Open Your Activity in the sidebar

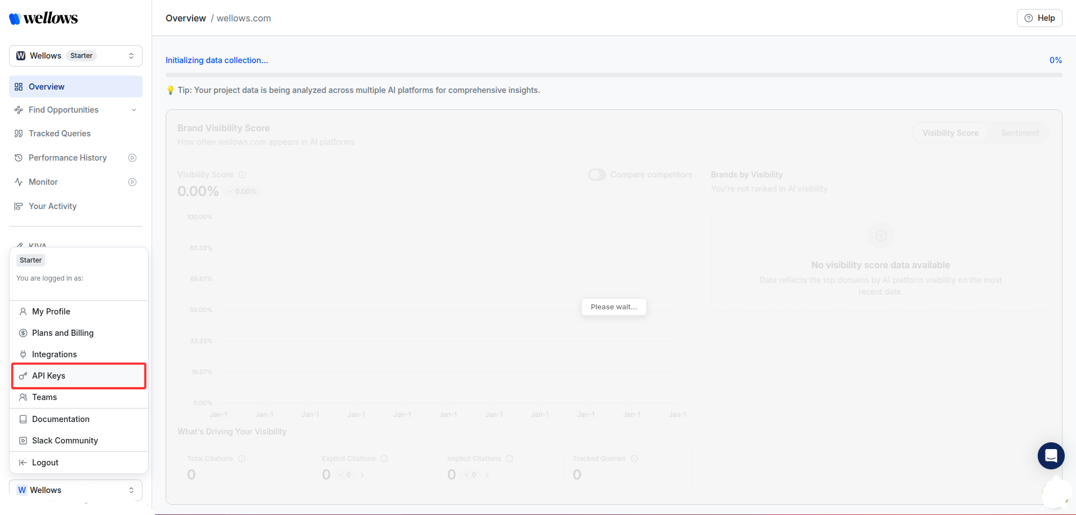pos(52,206)
